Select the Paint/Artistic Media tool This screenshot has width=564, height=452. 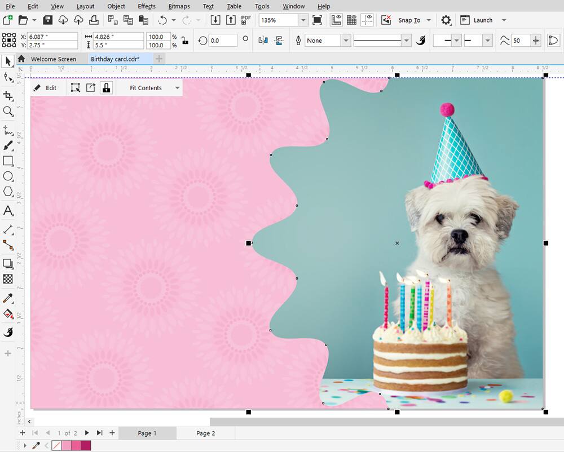[8, 146]
